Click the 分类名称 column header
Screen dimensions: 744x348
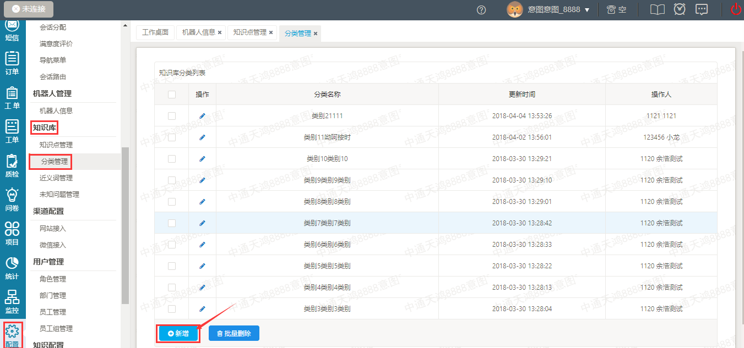click(327, 95)
